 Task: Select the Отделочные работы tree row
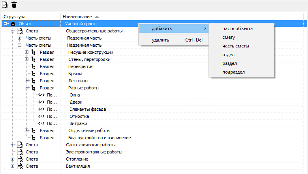(153, 130)
